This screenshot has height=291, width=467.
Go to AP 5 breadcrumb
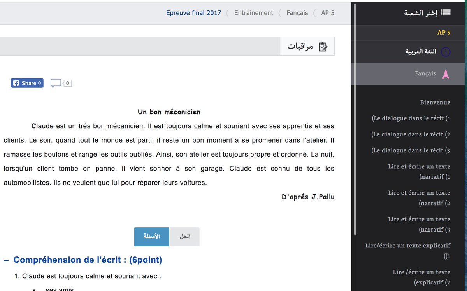pyautogui.click(x=328, y=13)
